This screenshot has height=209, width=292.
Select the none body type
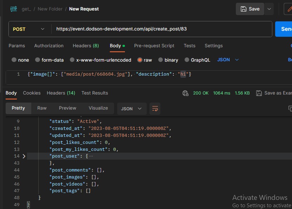14,60
